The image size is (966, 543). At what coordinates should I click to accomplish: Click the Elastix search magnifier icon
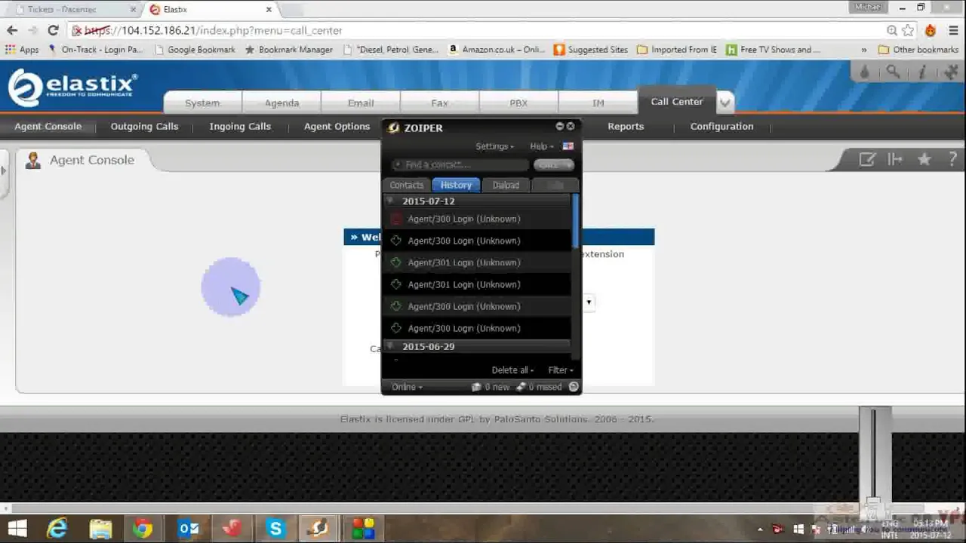pyautogui.click(x=893, y=72)
